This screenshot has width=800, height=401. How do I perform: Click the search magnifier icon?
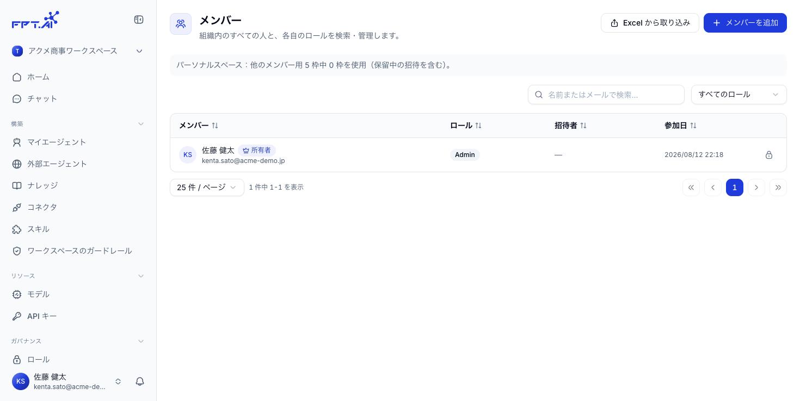click(x=539, y=95)
